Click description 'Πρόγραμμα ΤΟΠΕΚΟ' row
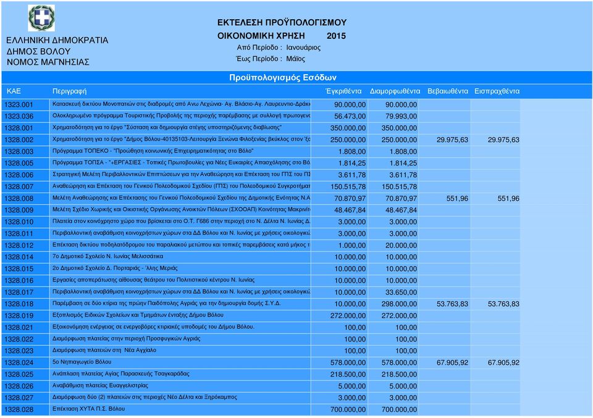 [153, 151]
